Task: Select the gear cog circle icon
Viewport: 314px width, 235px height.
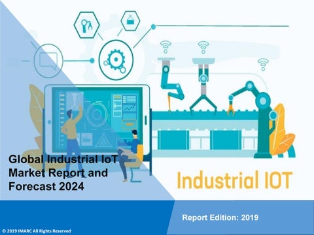Action: click(x=116, y=60)
